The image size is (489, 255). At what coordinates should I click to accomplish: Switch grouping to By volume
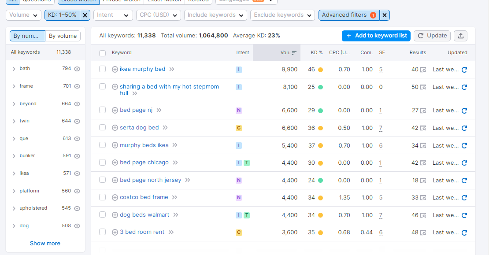click(x=63, y=36)
